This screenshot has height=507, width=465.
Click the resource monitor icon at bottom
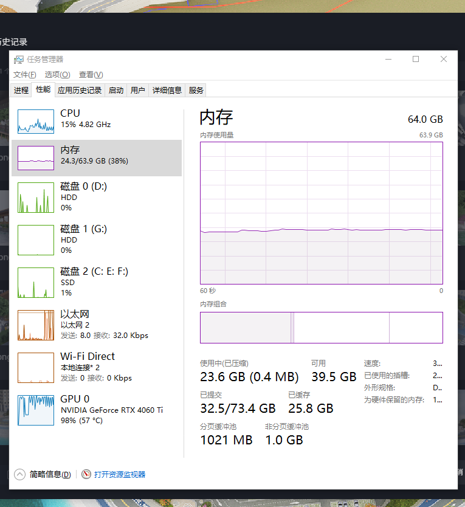86,474
